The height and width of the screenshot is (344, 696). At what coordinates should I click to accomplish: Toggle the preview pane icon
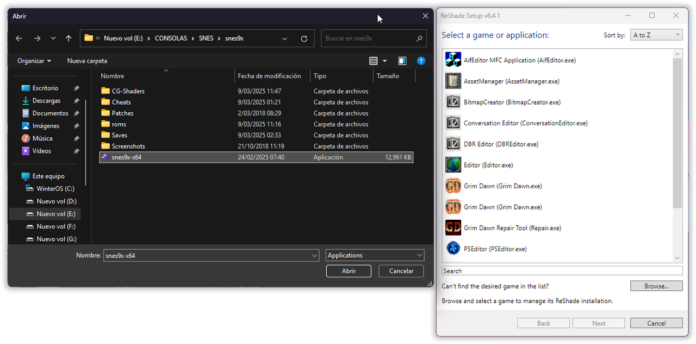tap(402, 61)
